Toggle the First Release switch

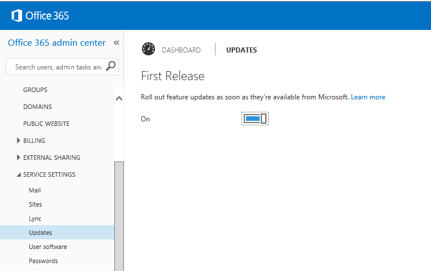tap(255, 119)
